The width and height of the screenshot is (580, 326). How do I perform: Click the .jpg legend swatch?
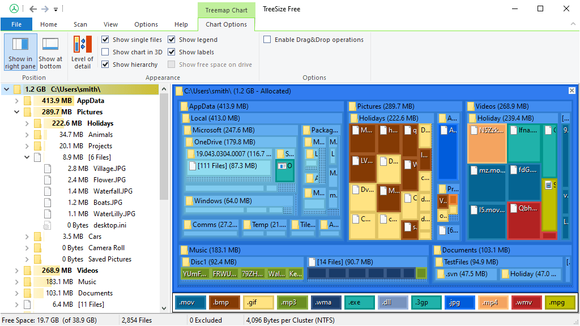[459, 303]
